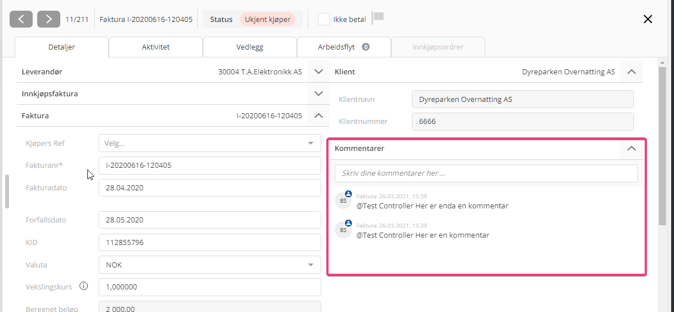Open the Vedlegg tab
The image size is (674, 312).
pos(250,47)
